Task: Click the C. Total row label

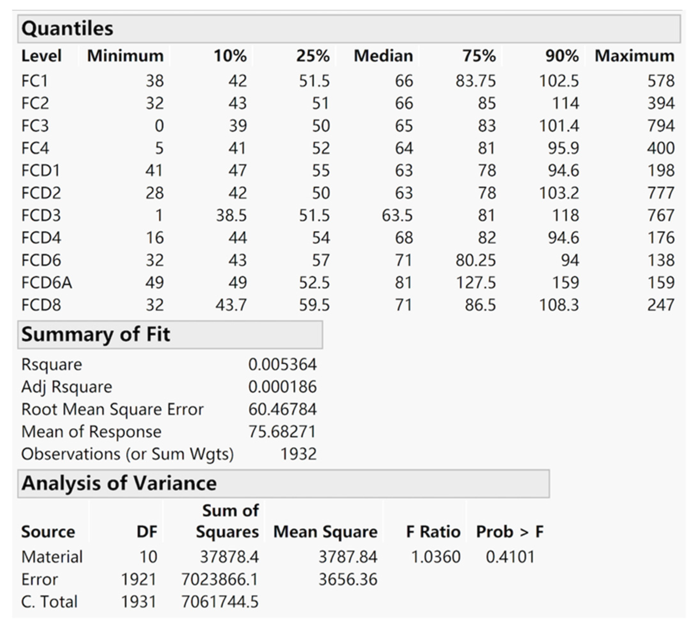Action: point(49,602)
